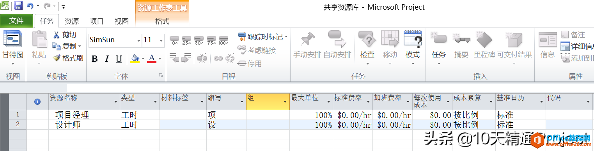Select the 项目经理 resource name cell
The height and width of the screenshot is (151, 594).
point(84,115)
